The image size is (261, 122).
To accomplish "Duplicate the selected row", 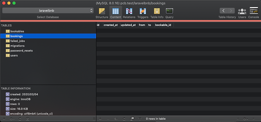I will [x=116, y=119].
